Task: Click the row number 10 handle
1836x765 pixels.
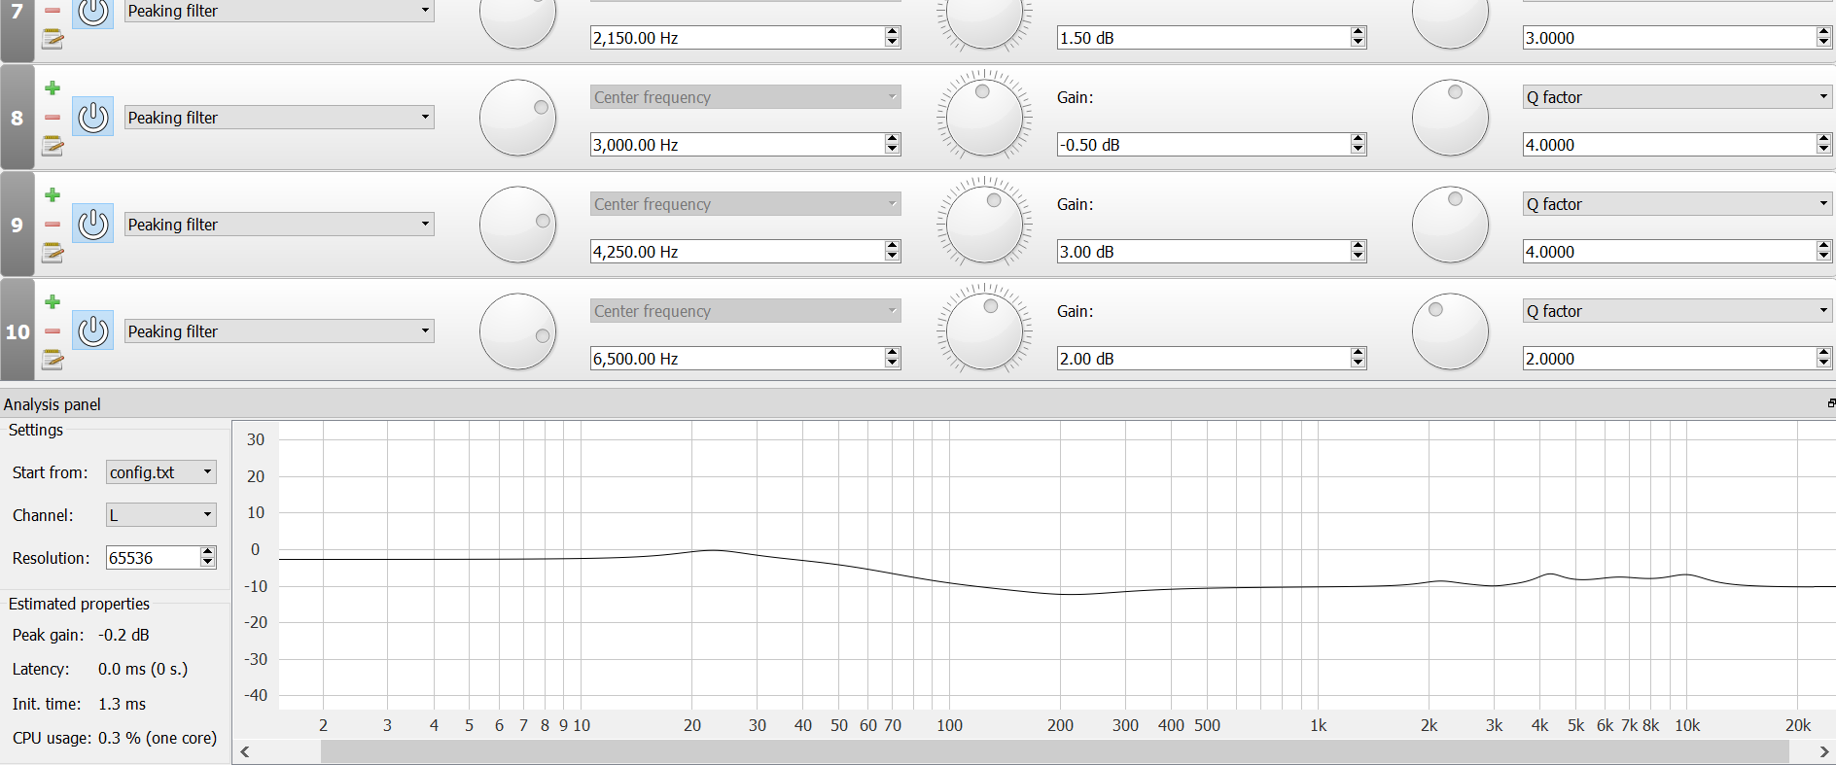Action: 17,331
